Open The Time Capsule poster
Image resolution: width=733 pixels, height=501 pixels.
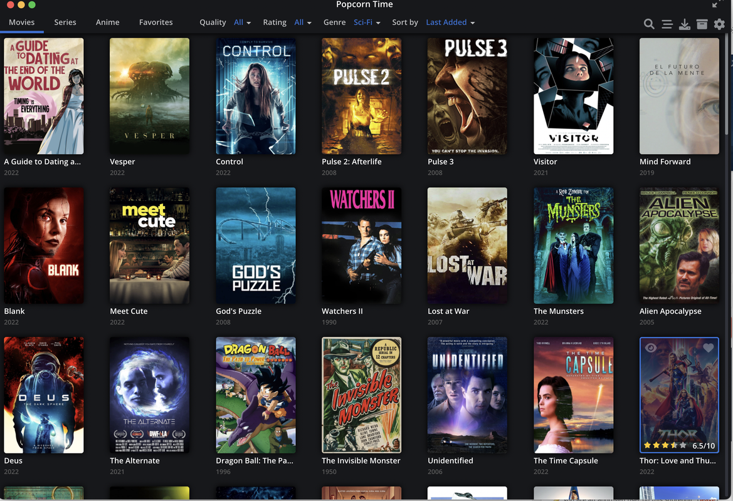(x=574, y=395)
